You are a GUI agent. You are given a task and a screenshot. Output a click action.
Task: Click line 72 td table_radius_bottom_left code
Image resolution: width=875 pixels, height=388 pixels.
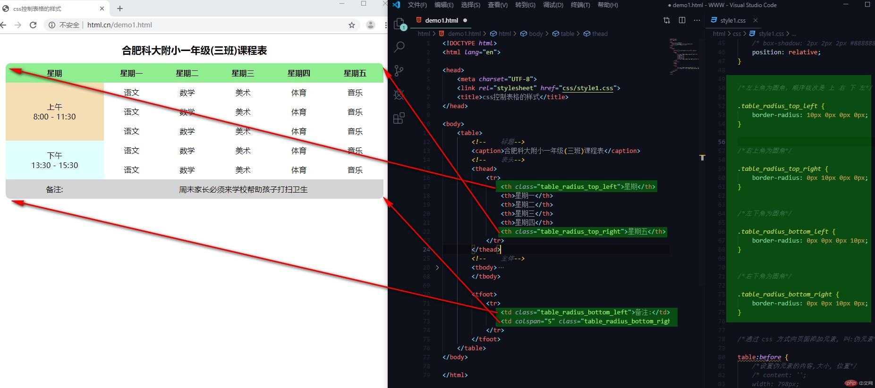585,312
